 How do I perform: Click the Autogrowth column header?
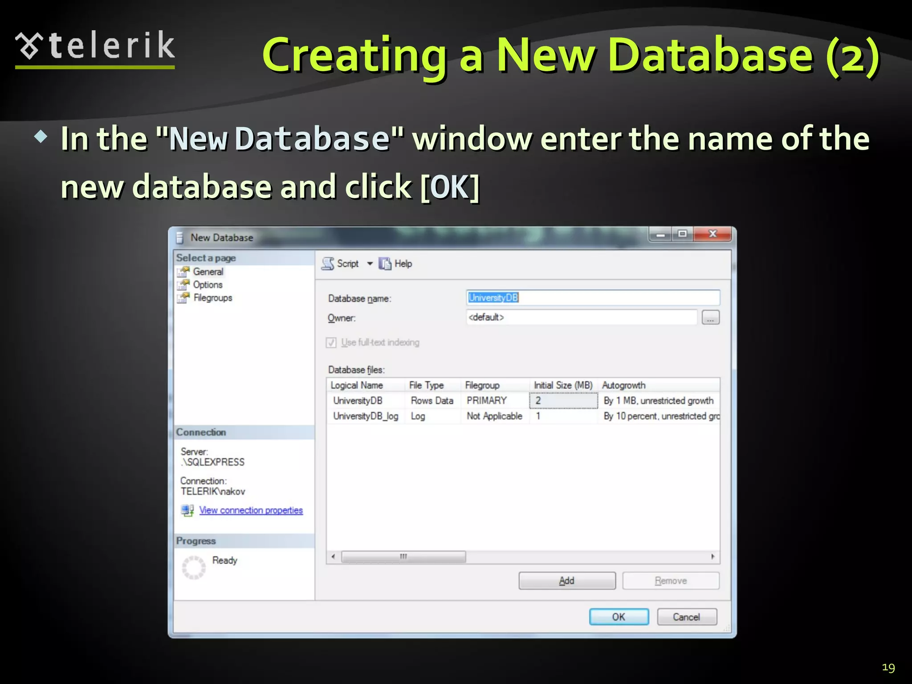point(659,385)
